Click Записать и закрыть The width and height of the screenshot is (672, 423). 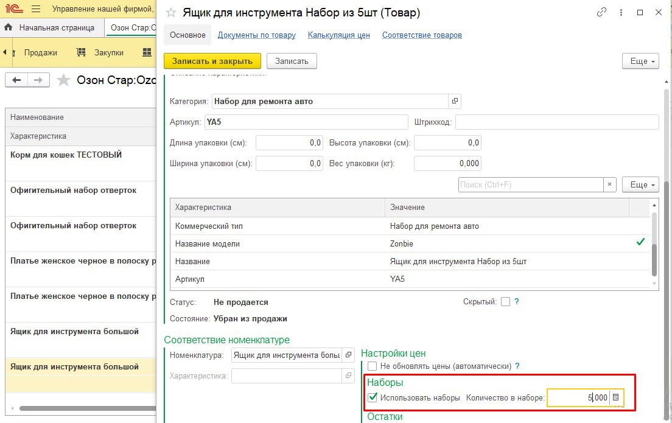click(x=212, y=61)
